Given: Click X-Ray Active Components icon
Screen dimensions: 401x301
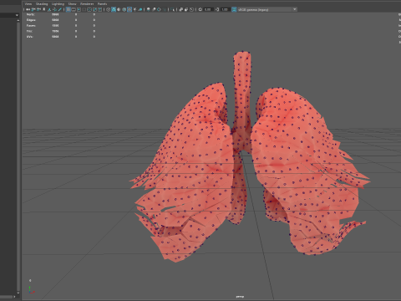Looking at the screenshot, I should click(186, 9).
